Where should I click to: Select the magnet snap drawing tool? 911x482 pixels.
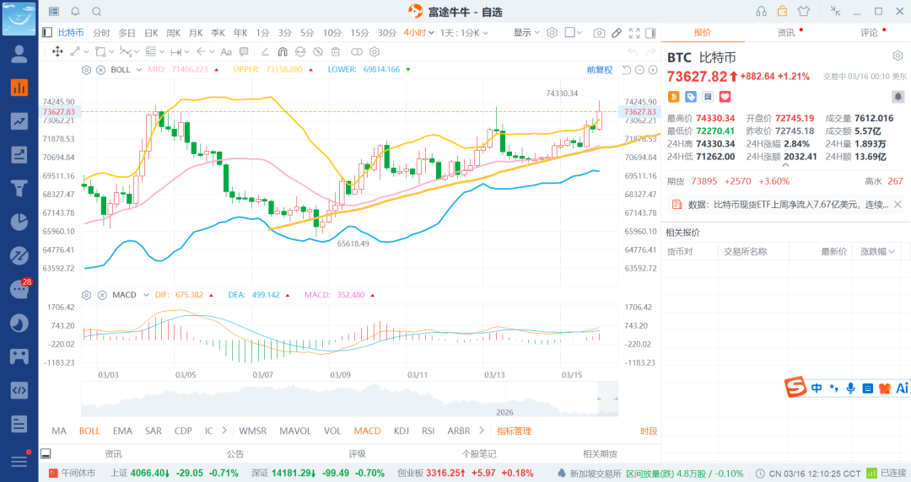[x=283, y=51]
